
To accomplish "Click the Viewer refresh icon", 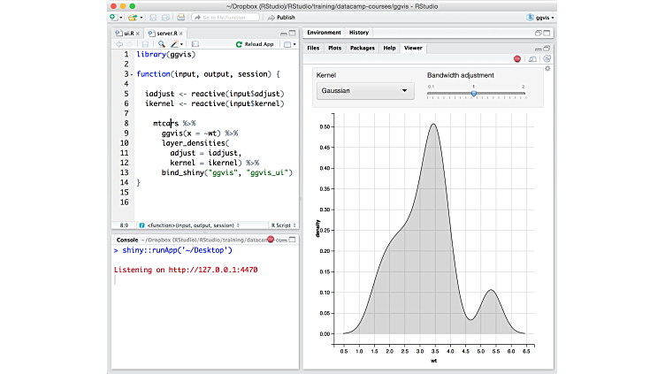I will click(547, 58).
